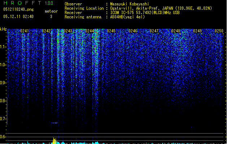Screen dimensions: 227x144
Task: Click the 0.8 kHz axis label
Action: click(x=3, y=101)
